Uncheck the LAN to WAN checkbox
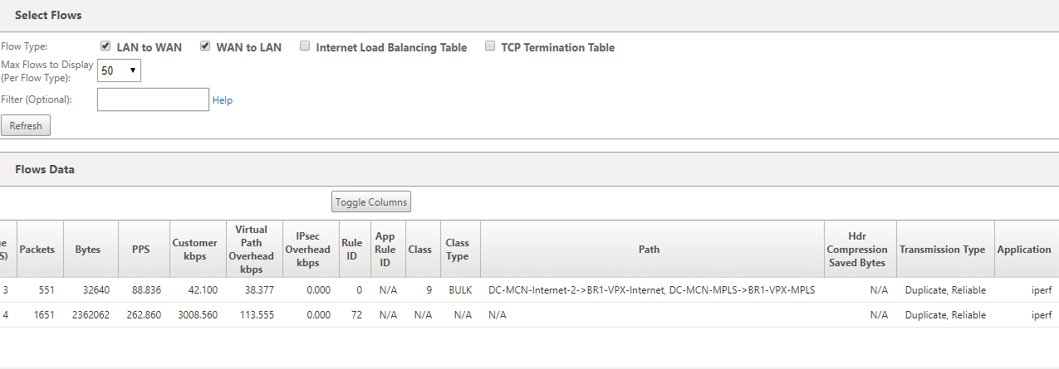Screen dimensions: 1059x369 [x=105, y=46]
